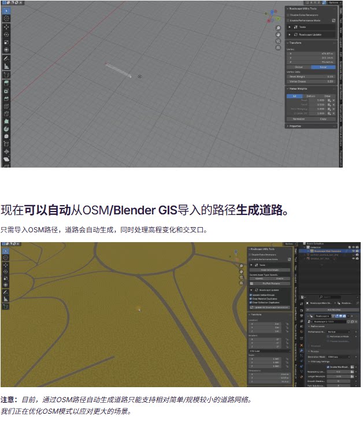Image resolution: width=363 pixels, height=423 pixels.
Task: Select the All tab in Vertex Weights
Action: 295,96
